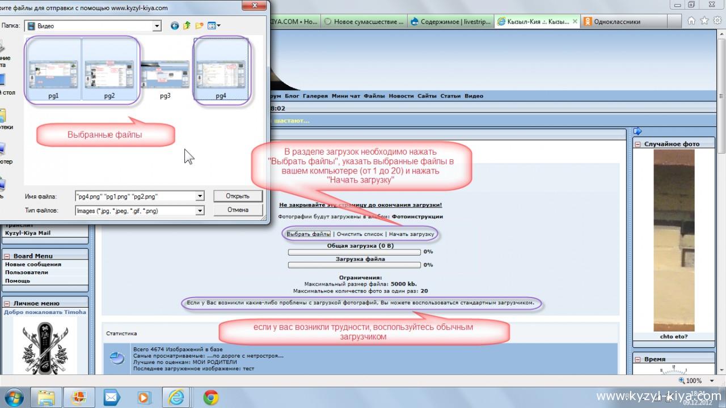Image resolution: width=726 pixels, height=408 pixels.
Task: Switch to the Новое сумасшествие tab
Action: pyautogui.click(x=364, y=22)
